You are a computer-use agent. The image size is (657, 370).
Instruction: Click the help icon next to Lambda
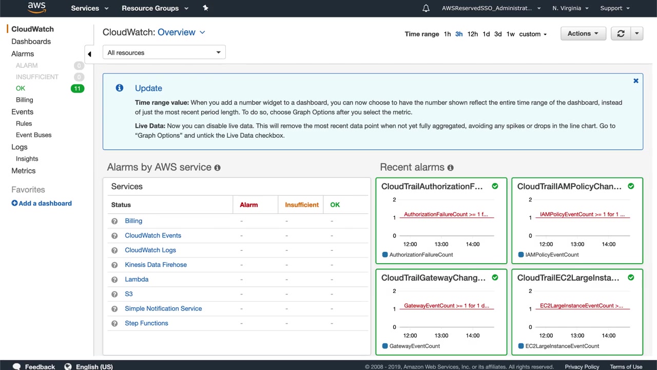click(x=114, y=280)
